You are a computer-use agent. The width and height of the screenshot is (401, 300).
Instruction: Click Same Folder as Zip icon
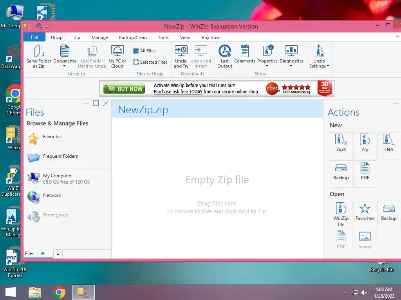39,51
